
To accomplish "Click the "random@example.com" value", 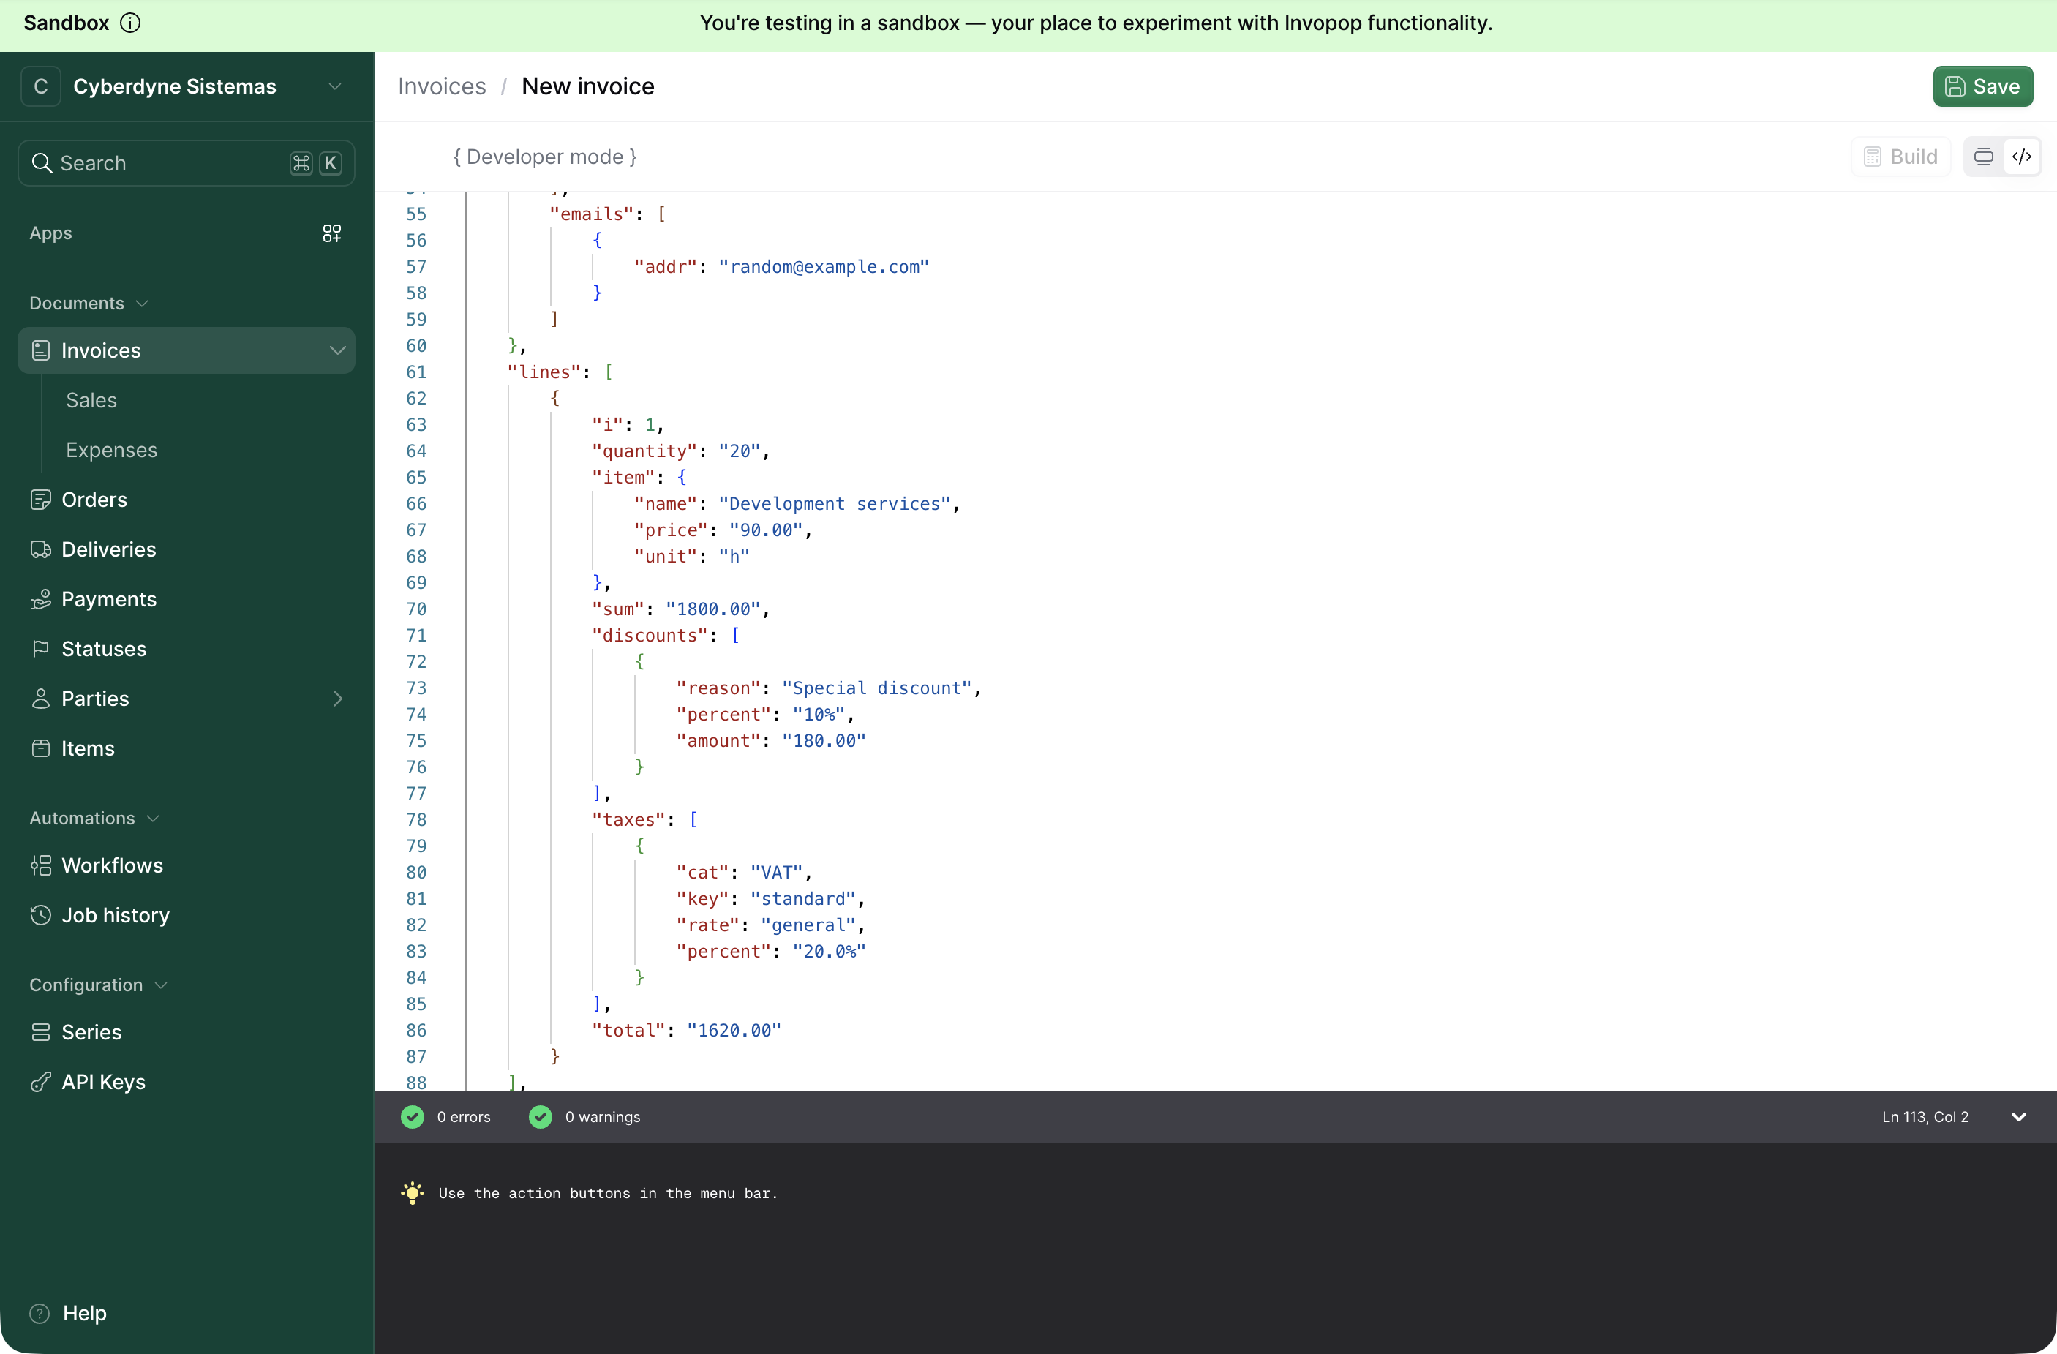I will point(824,267).
